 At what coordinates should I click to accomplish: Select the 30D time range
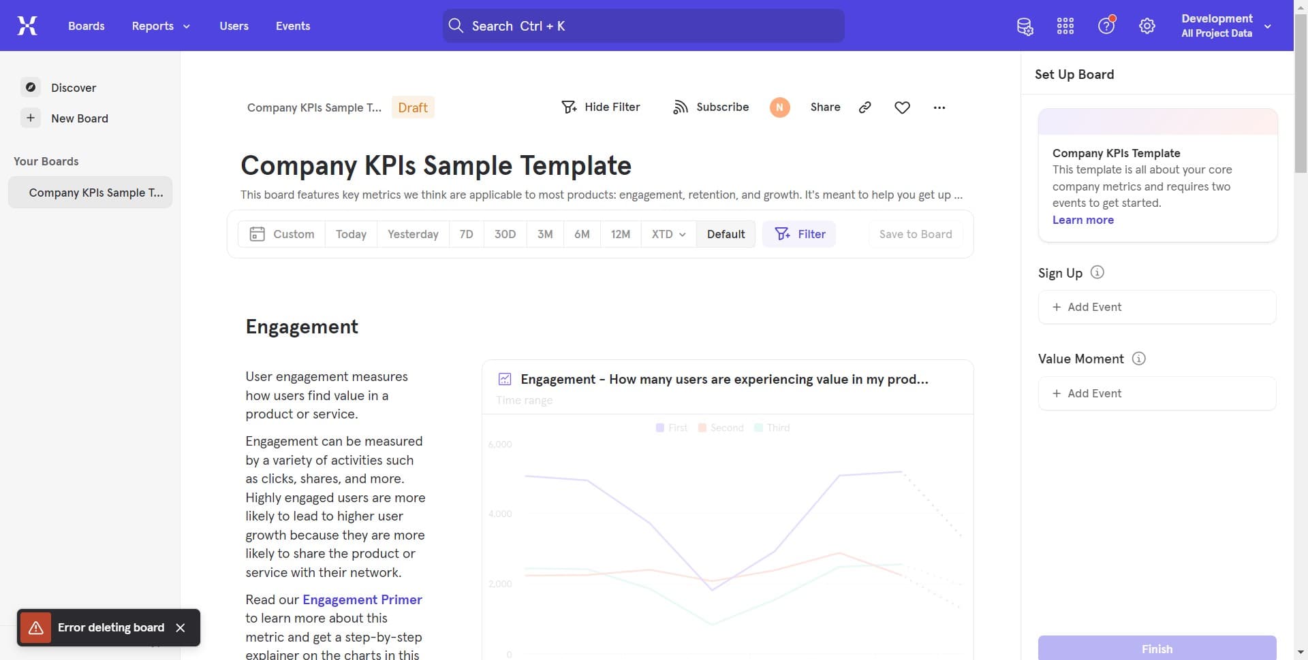[x=505, y=234]
